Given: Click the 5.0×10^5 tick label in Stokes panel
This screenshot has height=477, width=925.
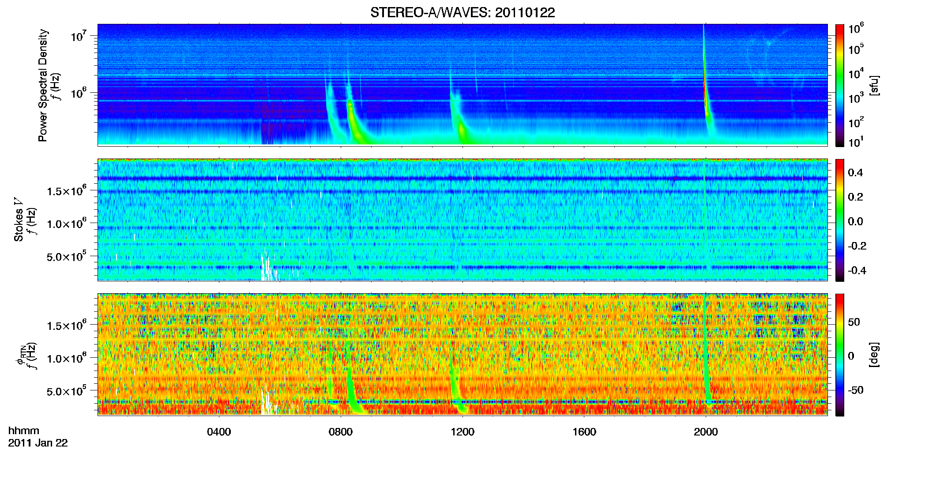Looking at the screenshot, I should pyautogui.click(x=67, y=256).
